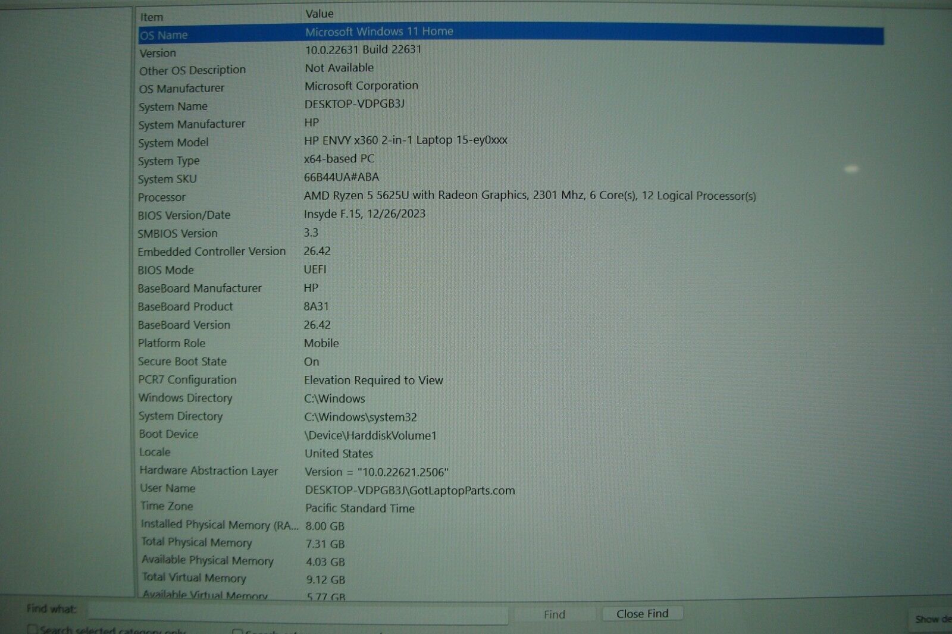Select the Platform Role row
The height and width of the screenshot is (634, 952).
click(x=511, y=343)
